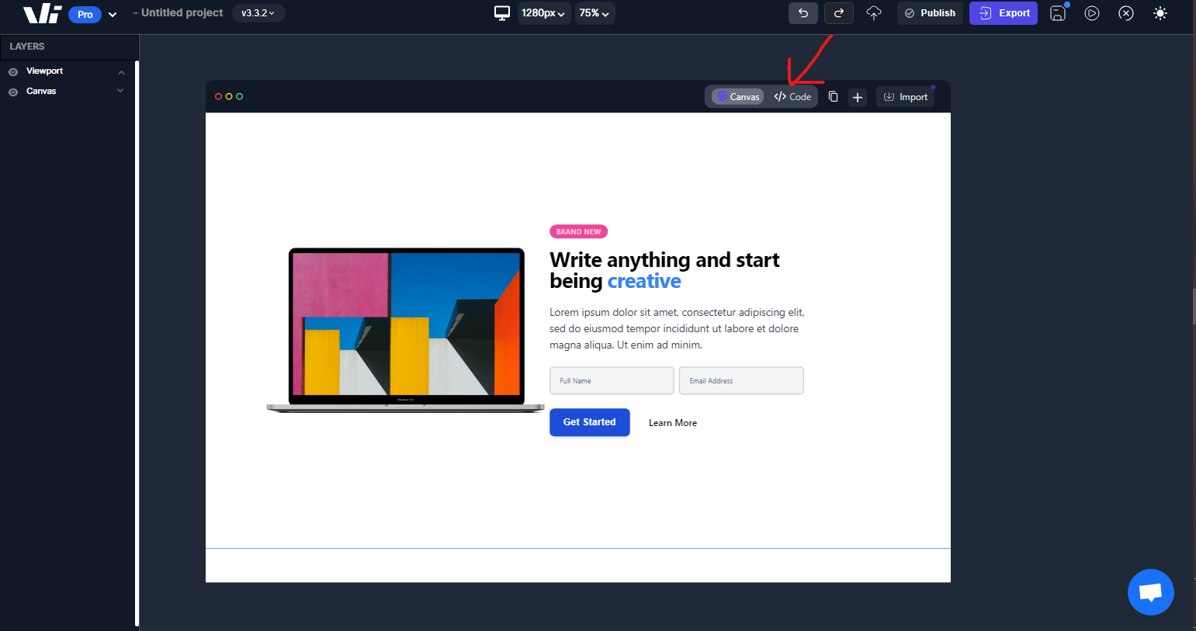Image resolution: width=1196 pixels, height=631 pixels.
Task: Toggle light mode with the sun icon
Action: [x=1160, y=13]
